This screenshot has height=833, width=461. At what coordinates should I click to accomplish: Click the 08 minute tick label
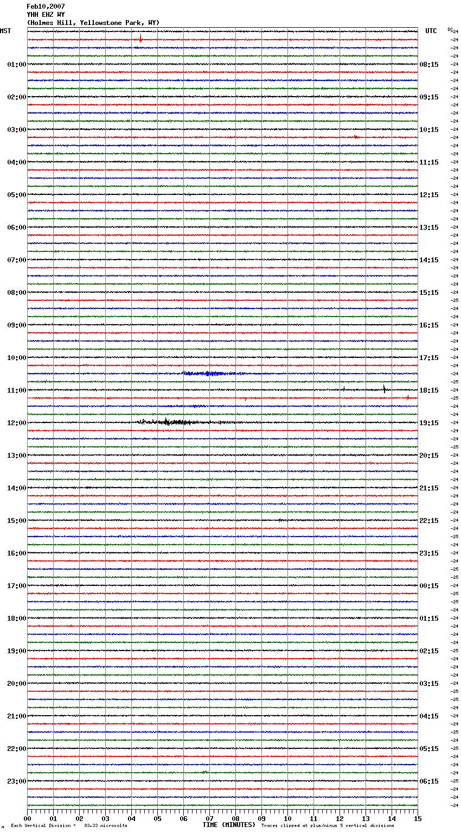tap(236, 818)
